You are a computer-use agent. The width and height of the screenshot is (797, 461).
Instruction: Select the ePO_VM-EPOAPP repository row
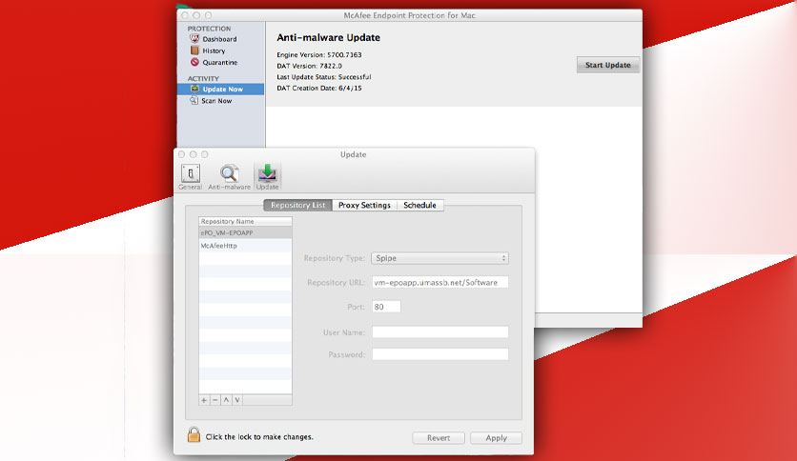pos(246,233)
